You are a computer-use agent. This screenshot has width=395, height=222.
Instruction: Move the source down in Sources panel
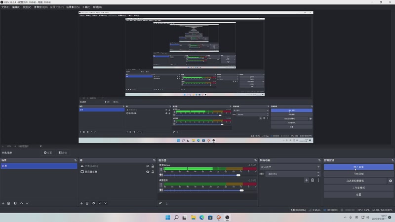pos(106,203)
